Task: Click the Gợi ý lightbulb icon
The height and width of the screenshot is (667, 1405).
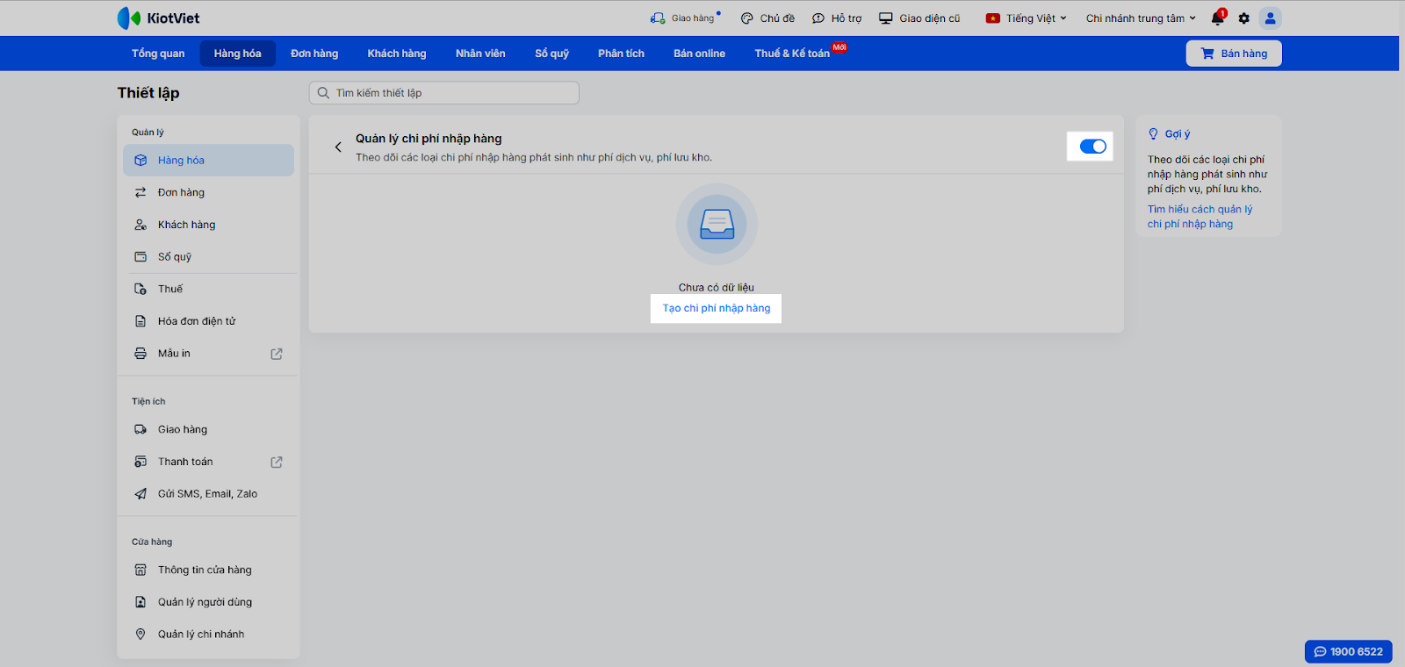Action: point(1154,134)
